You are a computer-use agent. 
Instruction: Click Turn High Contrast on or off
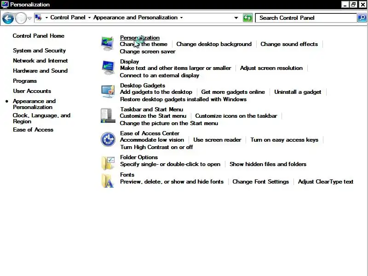point(156,147)
